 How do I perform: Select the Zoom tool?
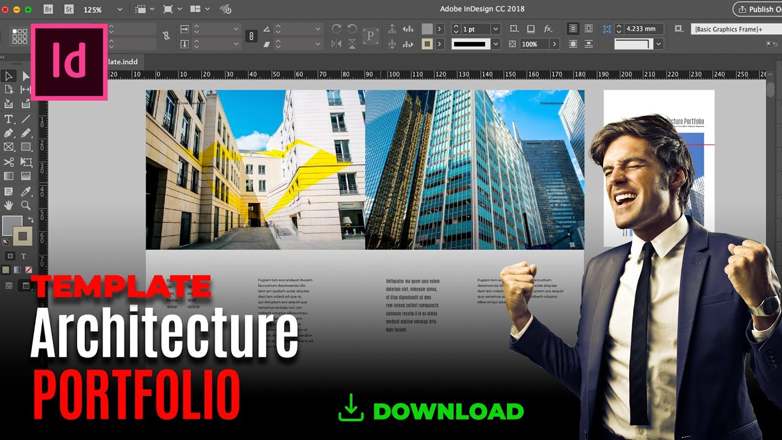26,206
